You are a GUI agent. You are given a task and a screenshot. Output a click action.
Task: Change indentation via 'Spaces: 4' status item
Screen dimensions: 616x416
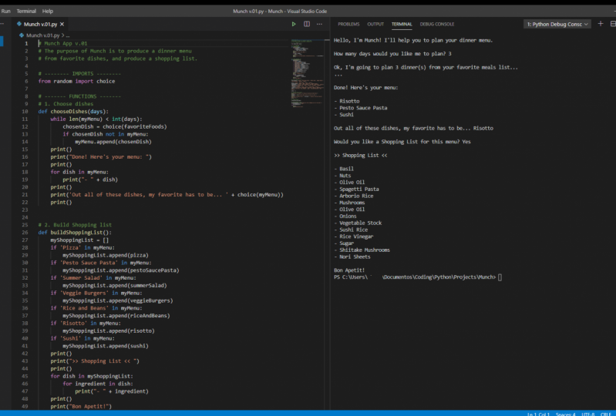tap(565, 414)
